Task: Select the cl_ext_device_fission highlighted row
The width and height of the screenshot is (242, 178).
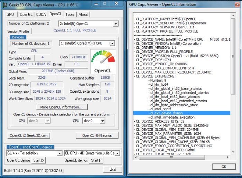Action: (181, 113)
